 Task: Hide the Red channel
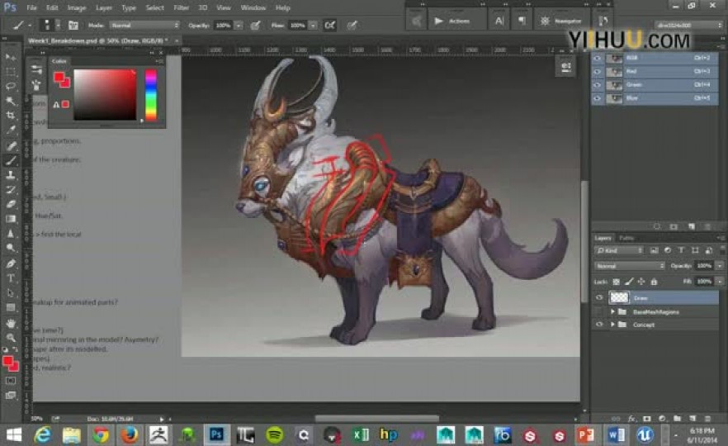point(598,72)
